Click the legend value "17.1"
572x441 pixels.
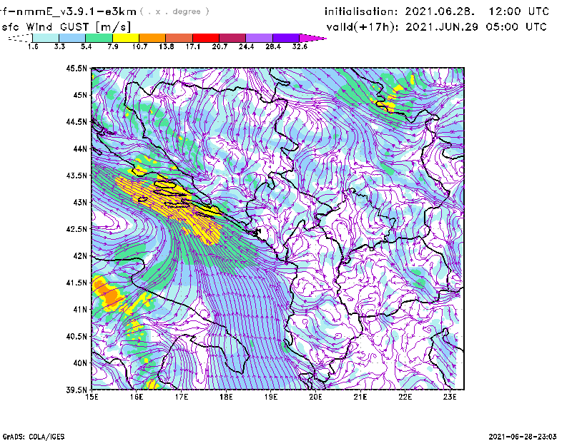[x=193, y=46]
